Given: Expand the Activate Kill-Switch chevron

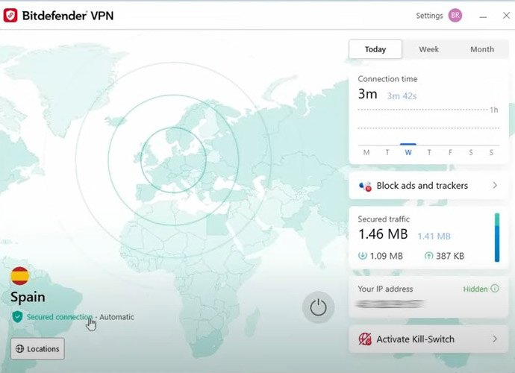Looking at the screenshot, I should 495,339.
